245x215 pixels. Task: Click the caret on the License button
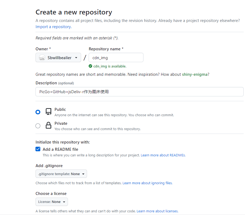64,202
